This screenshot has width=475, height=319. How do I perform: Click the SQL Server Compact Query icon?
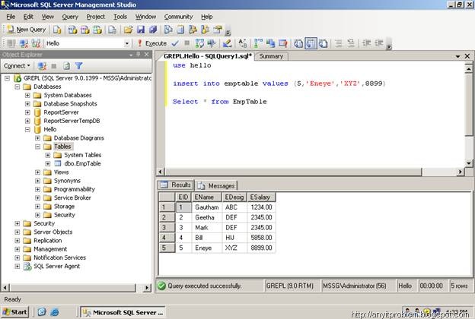click(112, 30)
